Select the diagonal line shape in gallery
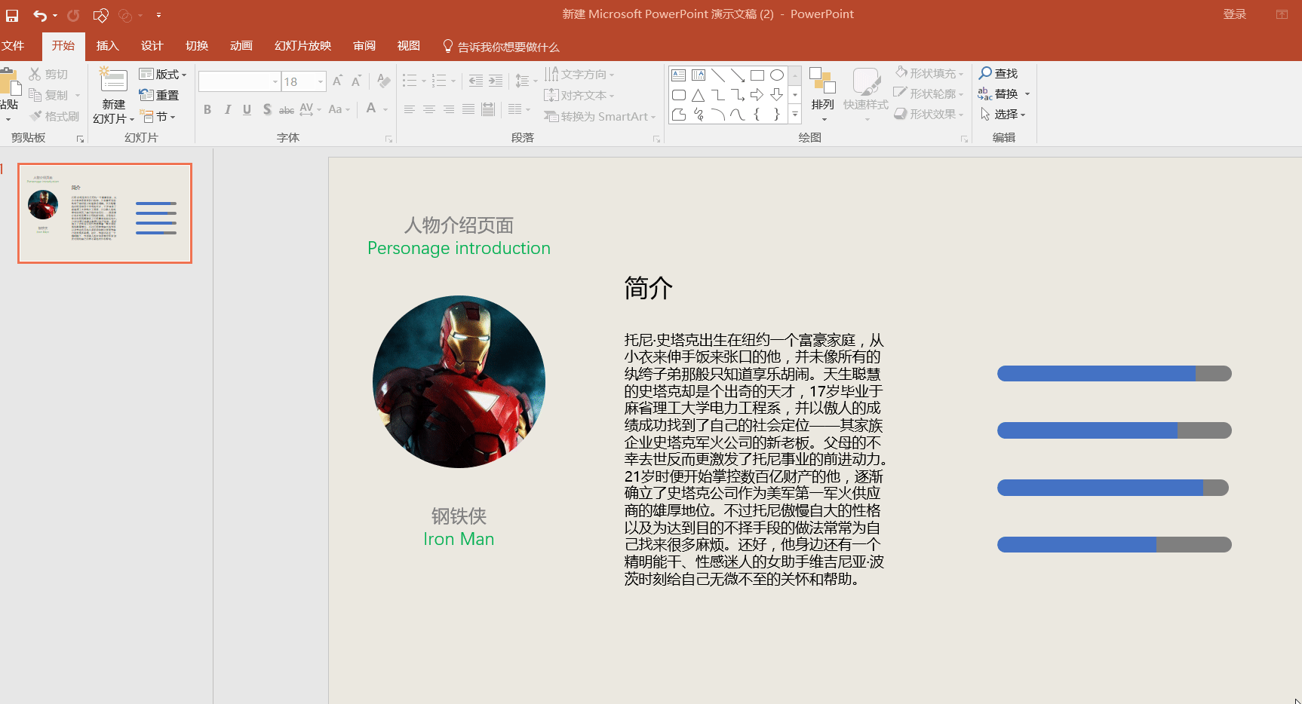1302x704 pixels. [718, 75]
